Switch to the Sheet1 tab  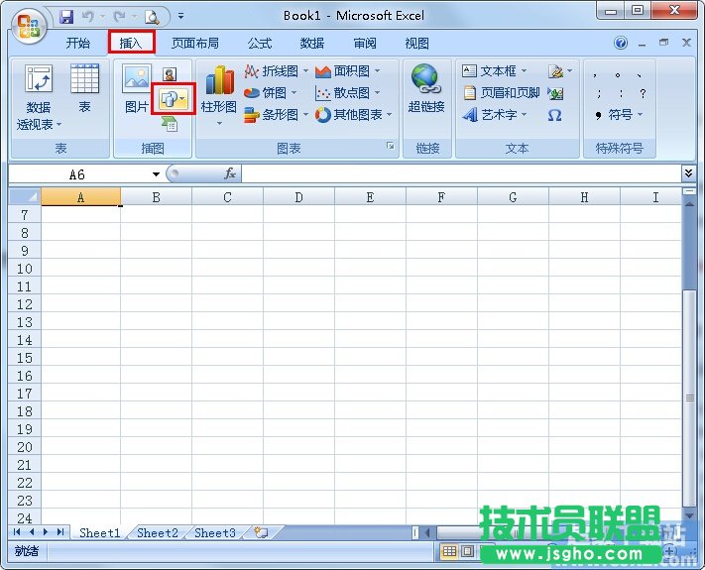[x=99, y=532]
